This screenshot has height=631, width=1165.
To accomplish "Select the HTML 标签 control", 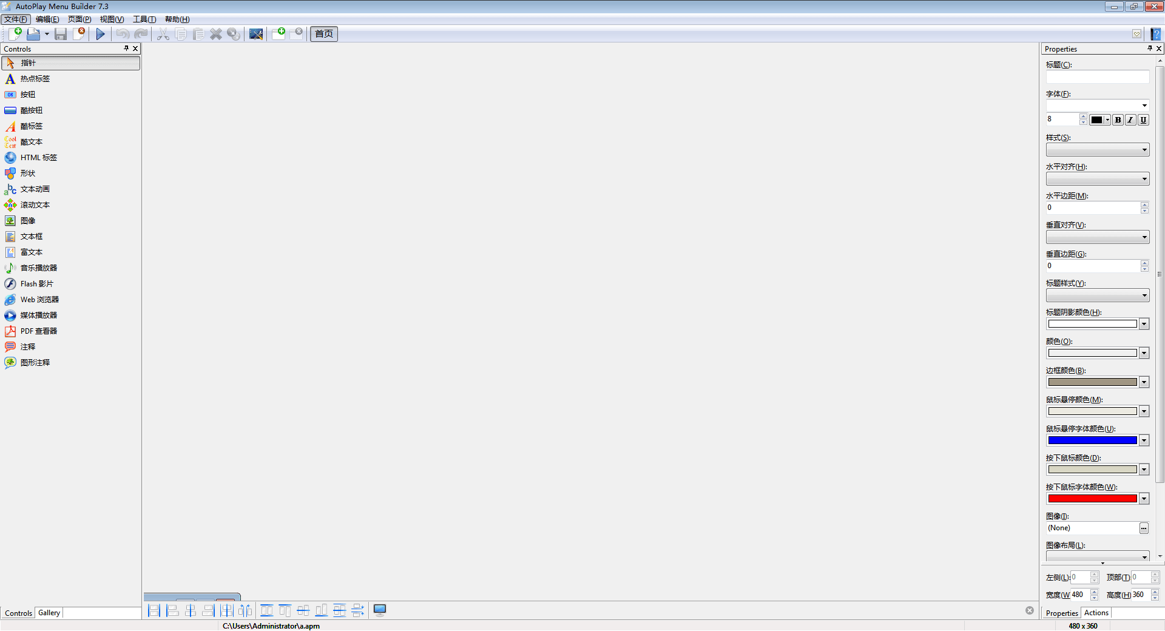I will (x=71, y=158).
